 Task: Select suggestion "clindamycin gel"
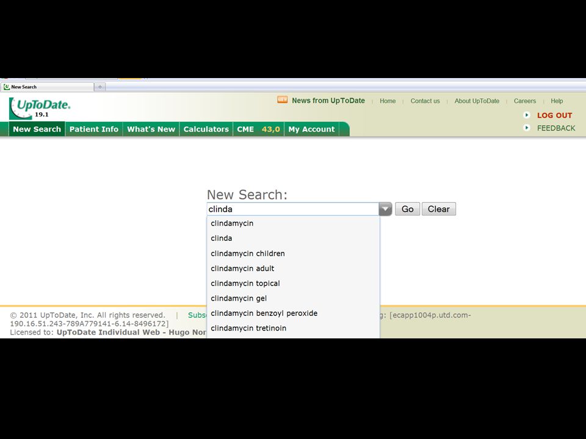click(x=294, y=298)
